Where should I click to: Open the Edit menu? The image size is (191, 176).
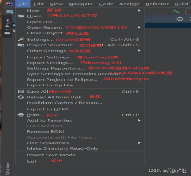click(x=39, y=4)
